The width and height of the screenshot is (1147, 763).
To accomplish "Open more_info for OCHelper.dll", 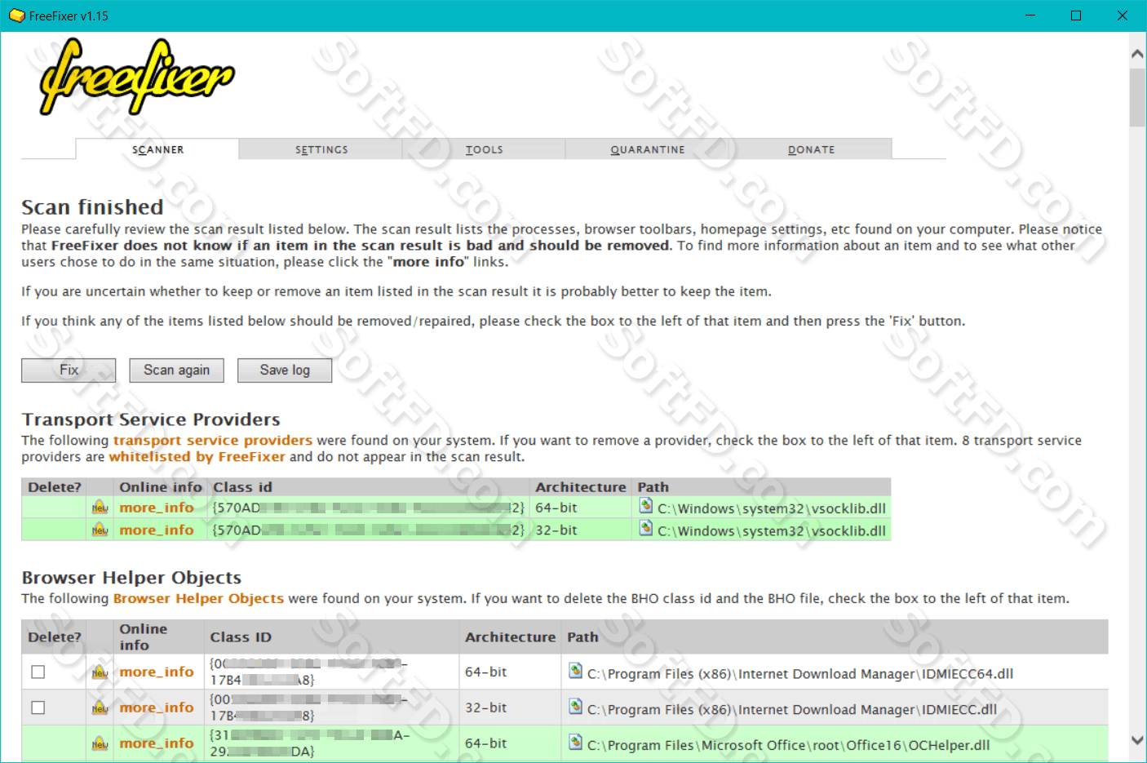I will 157,744.
